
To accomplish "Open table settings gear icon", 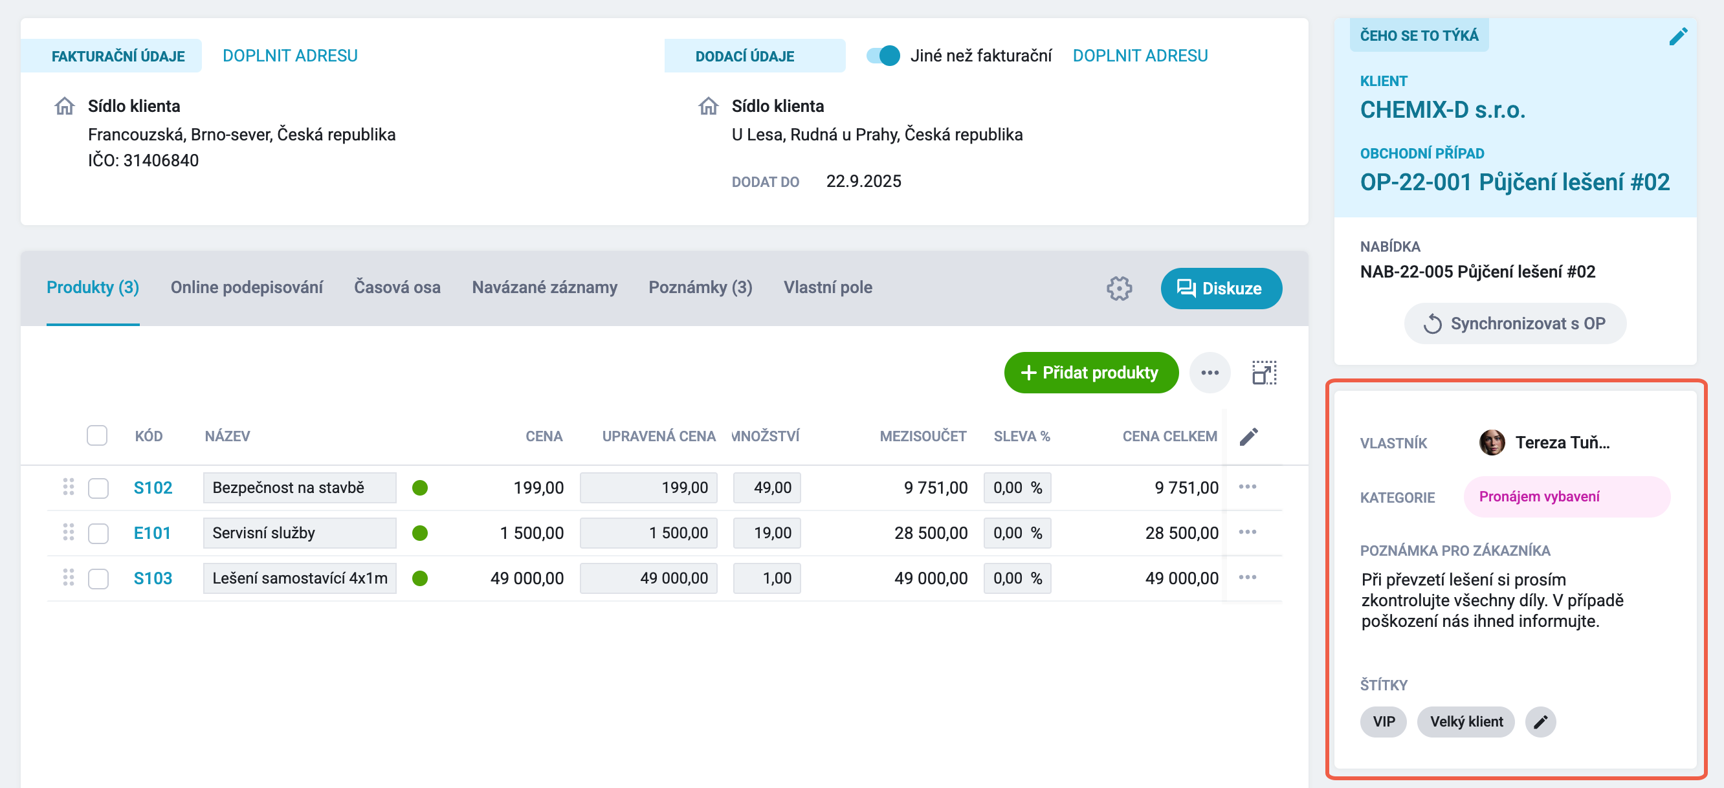I will tap(1118, 289).
